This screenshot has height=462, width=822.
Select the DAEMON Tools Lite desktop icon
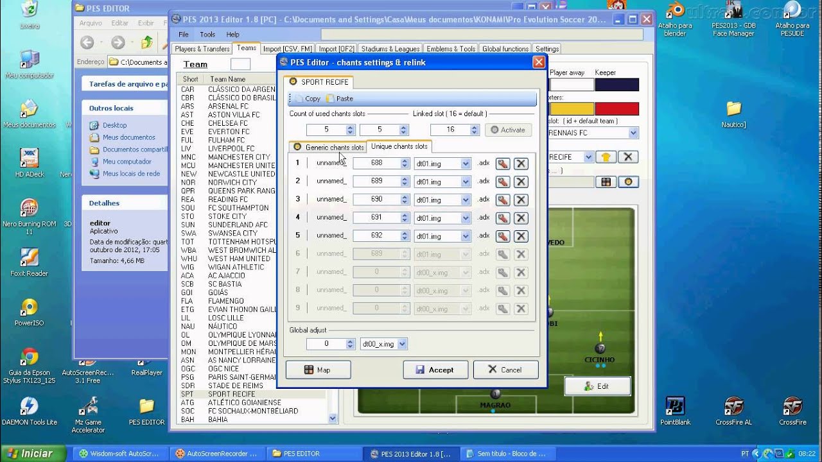[29, 411]
